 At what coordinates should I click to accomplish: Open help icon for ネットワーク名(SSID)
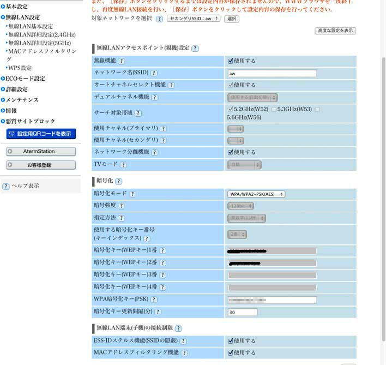(x=154, y=73)
